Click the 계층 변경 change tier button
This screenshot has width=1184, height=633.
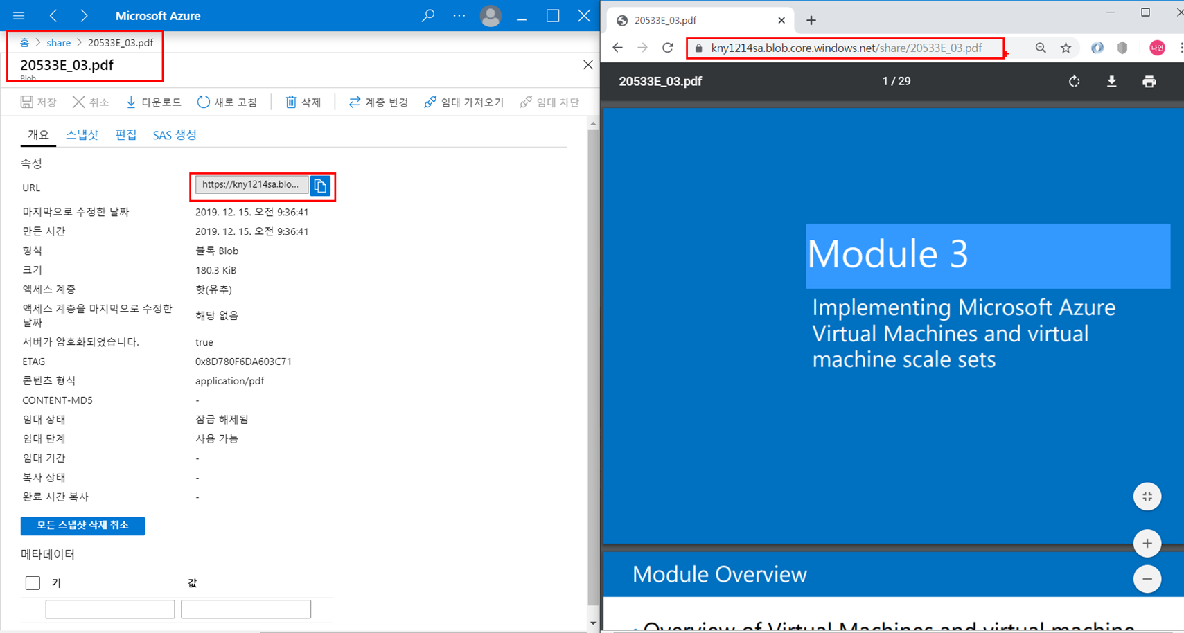pos(378,102)
